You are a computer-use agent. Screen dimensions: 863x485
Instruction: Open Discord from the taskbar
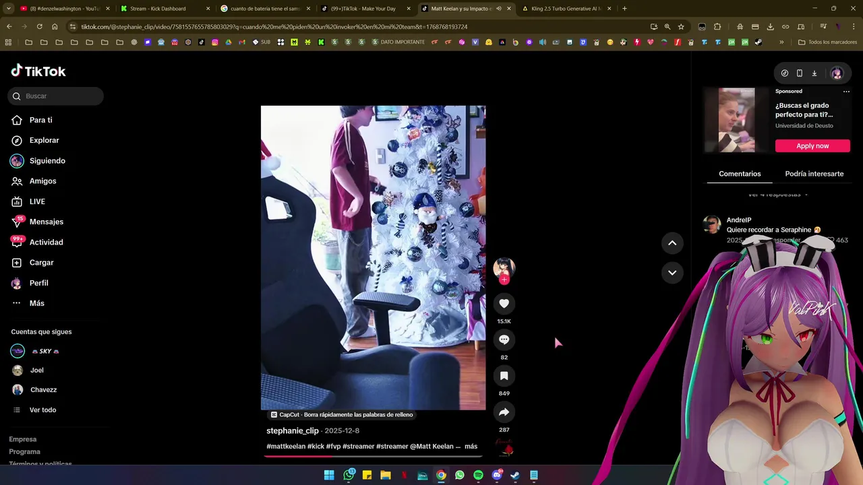[x=497, y=475]
